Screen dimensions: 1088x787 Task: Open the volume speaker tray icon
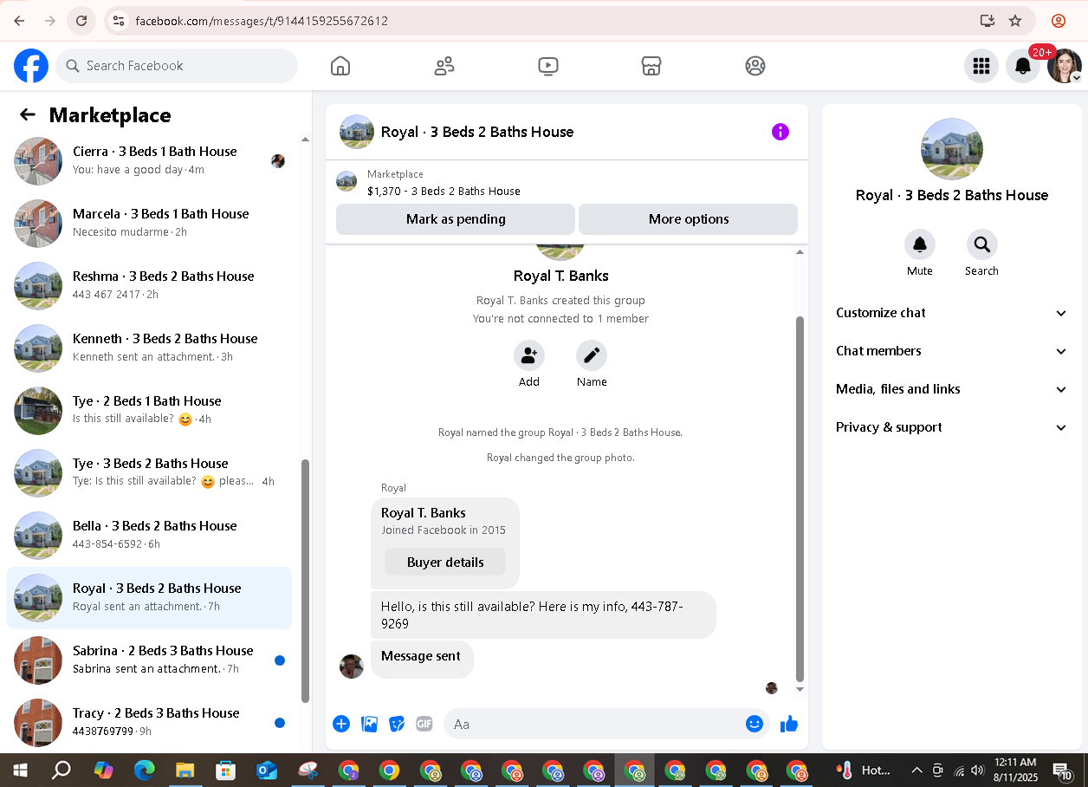978,770
